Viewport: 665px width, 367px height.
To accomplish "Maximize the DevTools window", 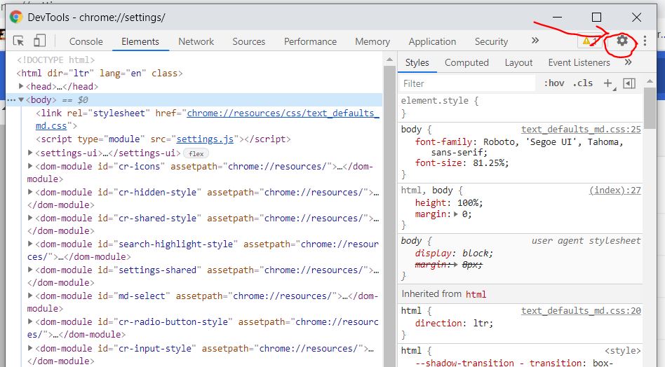I will (596, 17).
